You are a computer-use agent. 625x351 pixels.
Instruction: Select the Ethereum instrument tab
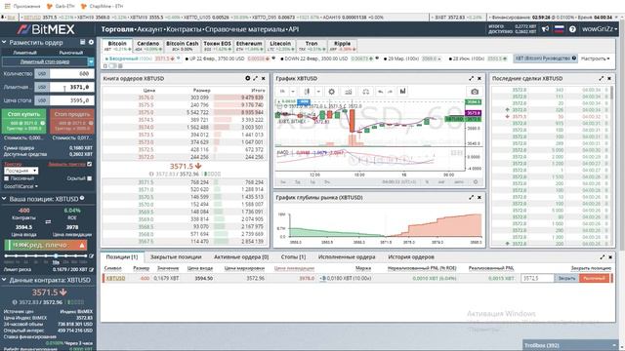pyautogui.click(x=249, y=46)
